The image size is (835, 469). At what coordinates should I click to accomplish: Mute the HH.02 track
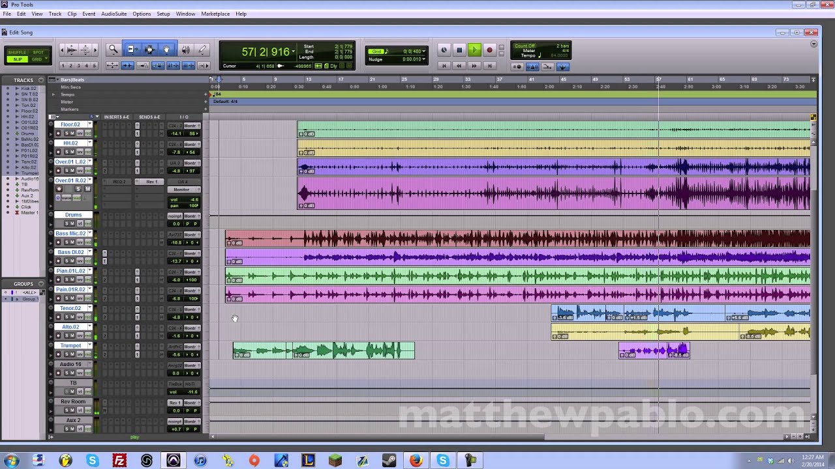click(x=72, y=152)
